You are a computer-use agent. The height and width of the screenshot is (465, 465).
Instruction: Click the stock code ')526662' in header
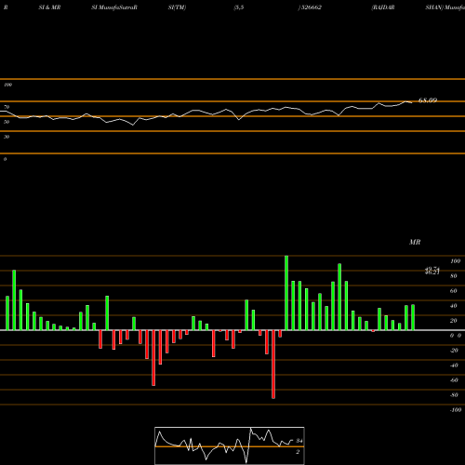[310, 7]
